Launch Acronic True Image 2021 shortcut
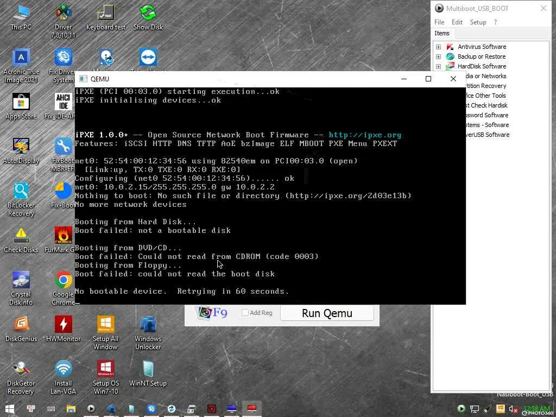Image resolution: width=556 pixels, height=417 pixels. [21, 66]
